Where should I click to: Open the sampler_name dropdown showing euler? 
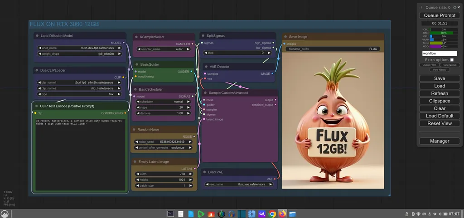click(164, 49)
